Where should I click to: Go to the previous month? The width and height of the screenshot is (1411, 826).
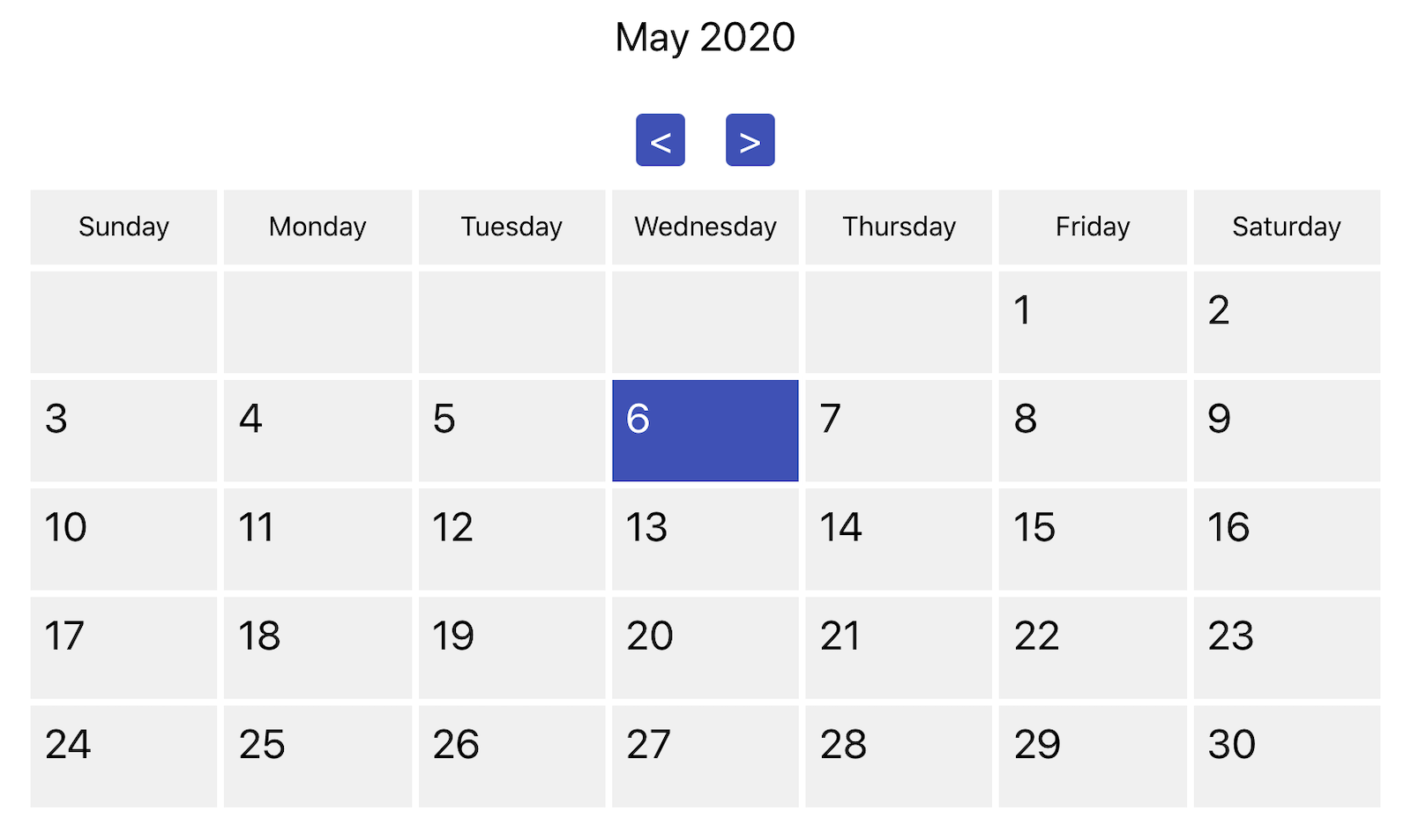coord(660,140)
